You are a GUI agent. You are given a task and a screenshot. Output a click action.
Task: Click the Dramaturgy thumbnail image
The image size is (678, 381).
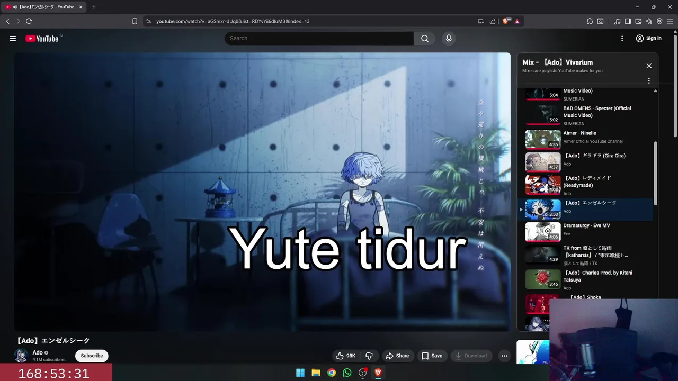[x=543, y=232]
